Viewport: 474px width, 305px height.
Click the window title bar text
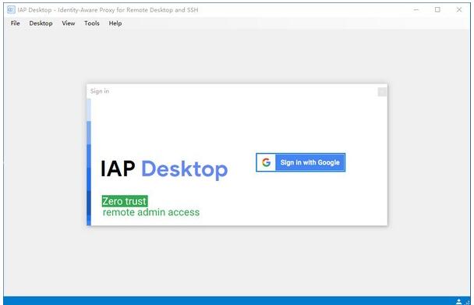pyautogui.click(x=108, y=9)
